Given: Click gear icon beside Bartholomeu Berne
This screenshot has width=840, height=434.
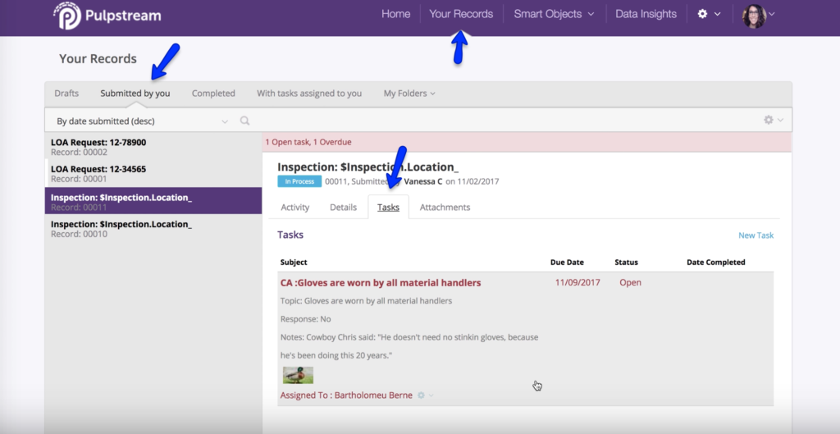Looking at the screenshot, I should (x=421, y=395).
